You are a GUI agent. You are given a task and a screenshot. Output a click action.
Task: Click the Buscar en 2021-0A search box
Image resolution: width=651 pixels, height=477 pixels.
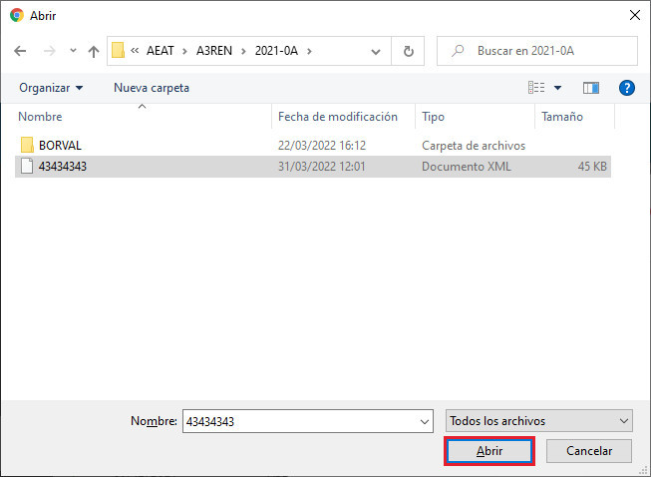coord(537,51)
